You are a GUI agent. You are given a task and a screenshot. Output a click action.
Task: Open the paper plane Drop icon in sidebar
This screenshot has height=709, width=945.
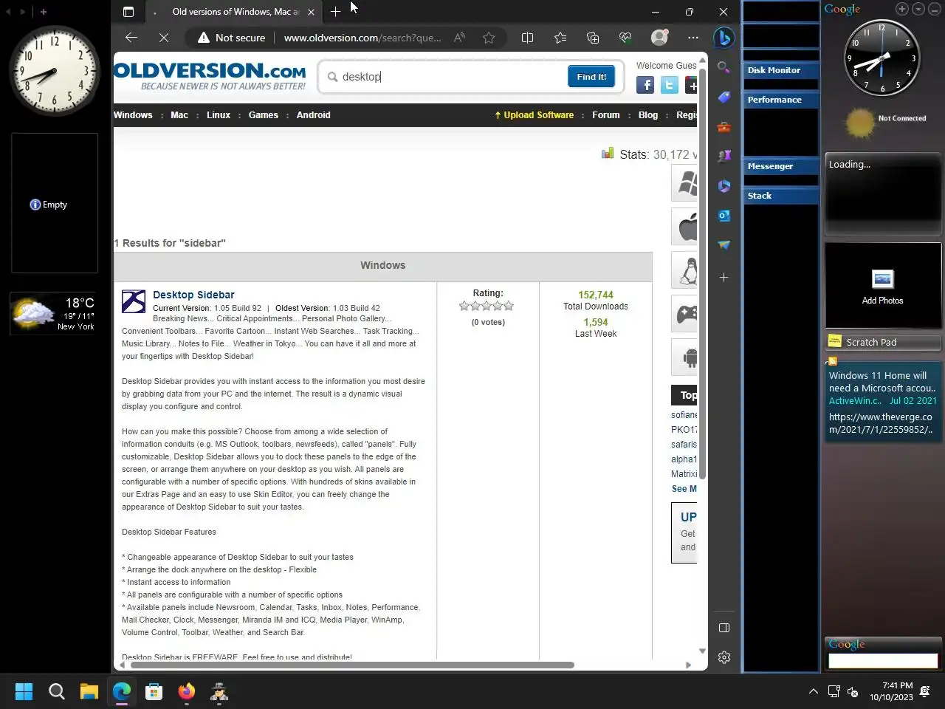724,245
